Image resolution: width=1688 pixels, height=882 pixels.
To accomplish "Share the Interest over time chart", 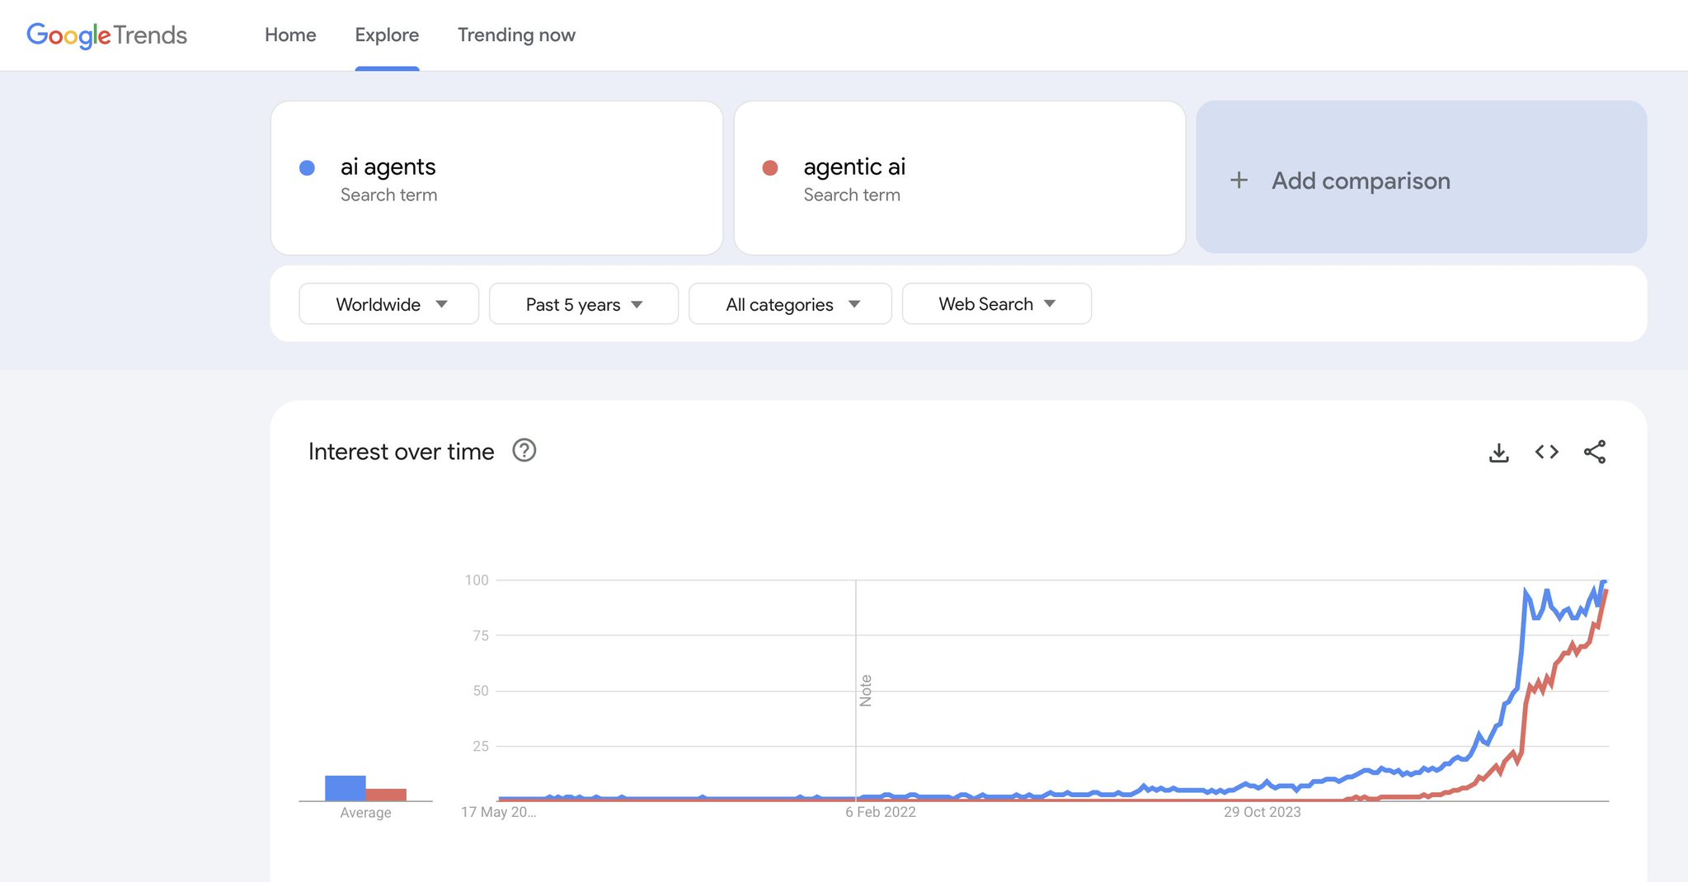I will tap(1595, 452).
